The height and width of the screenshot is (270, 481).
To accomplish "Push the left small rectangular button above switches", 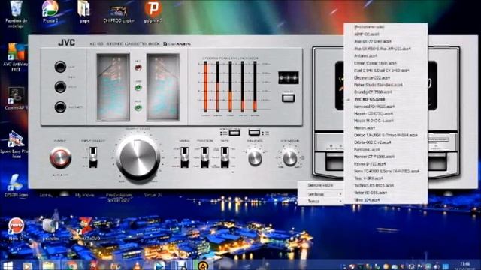I will [x=234, y=133].
